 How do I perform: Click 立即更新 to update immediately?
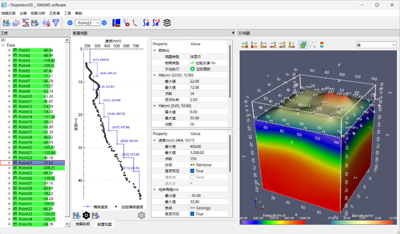click(200, 69)
